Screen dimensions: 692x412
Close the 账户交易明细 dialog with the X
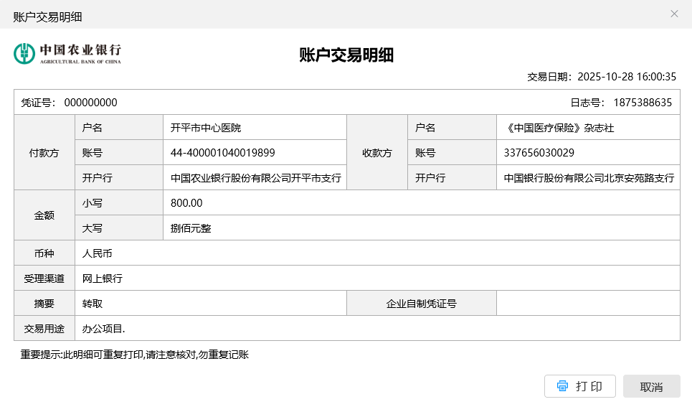click(674, 14)
